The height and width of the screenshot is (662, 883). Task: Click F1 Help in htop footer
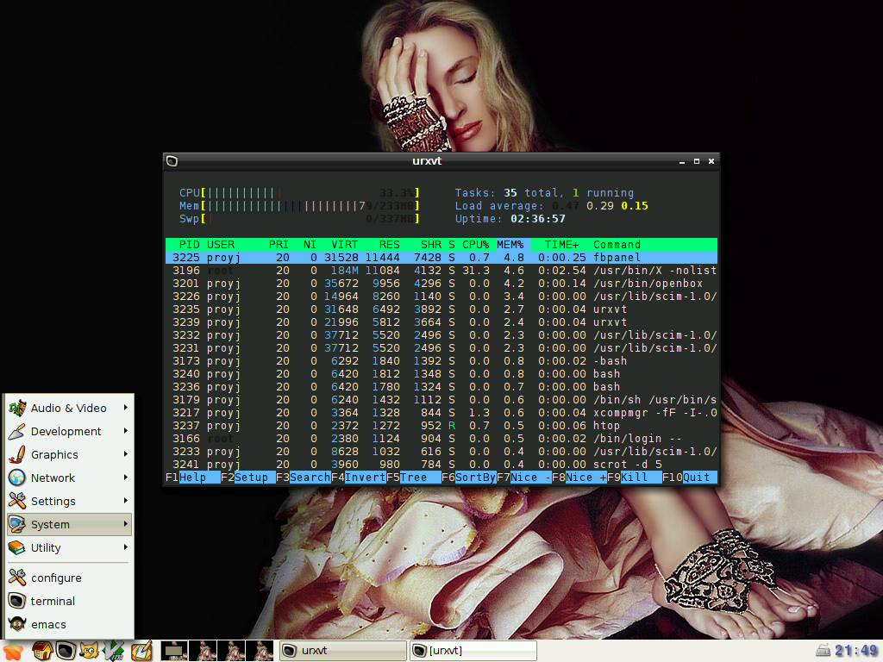(192, 478)
